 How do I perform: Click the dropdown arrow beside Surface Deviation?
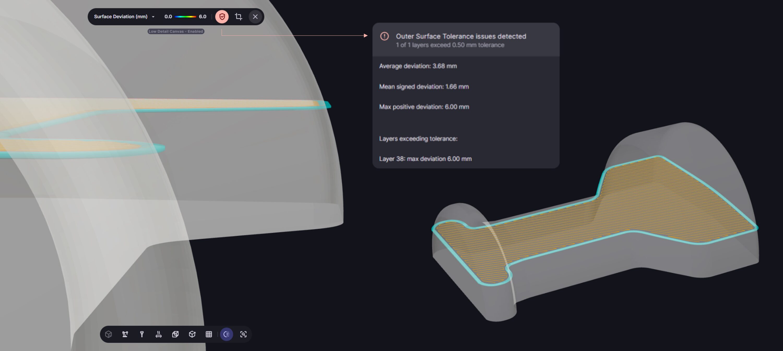point(153,17)
